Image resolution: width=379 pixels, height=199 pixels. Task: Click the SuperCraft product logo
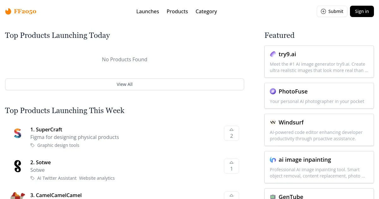coord(18,133)
